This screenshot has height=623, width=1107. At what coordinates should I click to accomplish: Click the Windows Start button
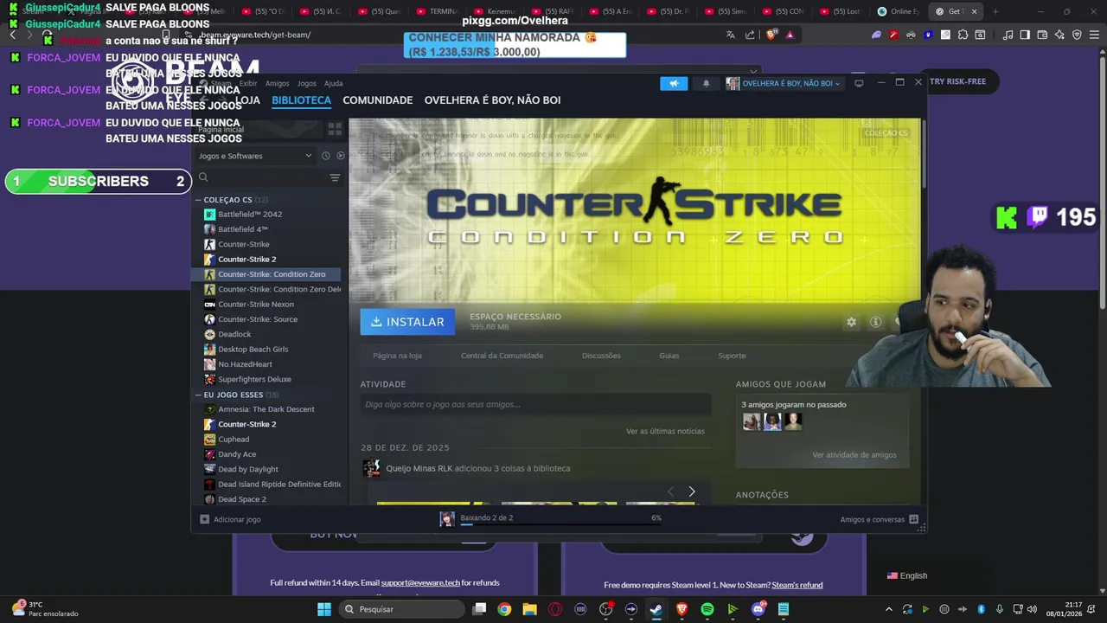(324, 609)
